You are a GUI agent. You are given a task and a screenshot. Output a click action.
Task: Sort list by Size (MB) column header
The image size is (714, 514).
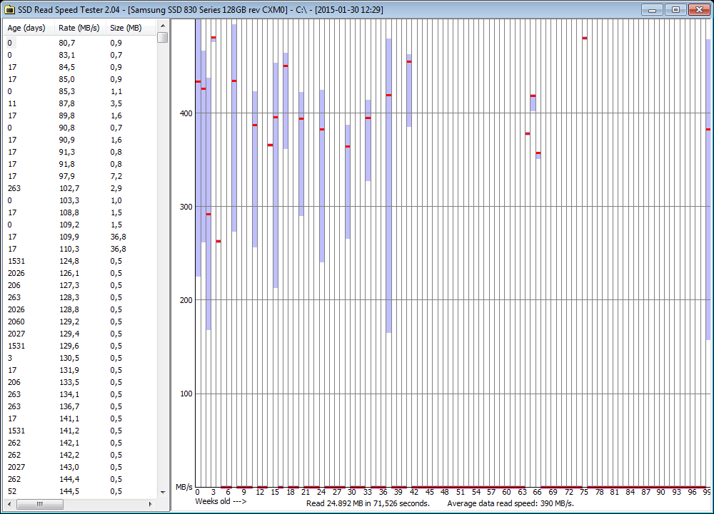coord(131,28)
